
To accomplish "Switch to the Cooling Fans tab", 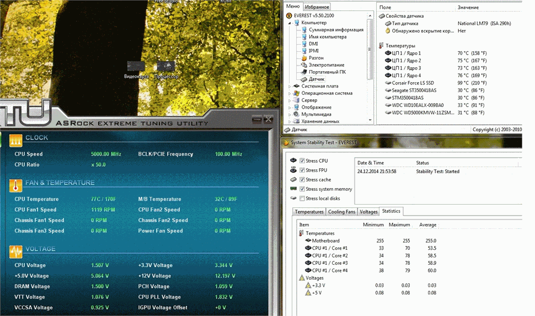I will pyautogui.click(x=341, y=212).
